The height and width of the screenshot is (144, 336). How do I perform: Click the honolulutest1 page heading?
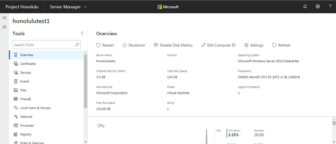(x=31, y=21)
